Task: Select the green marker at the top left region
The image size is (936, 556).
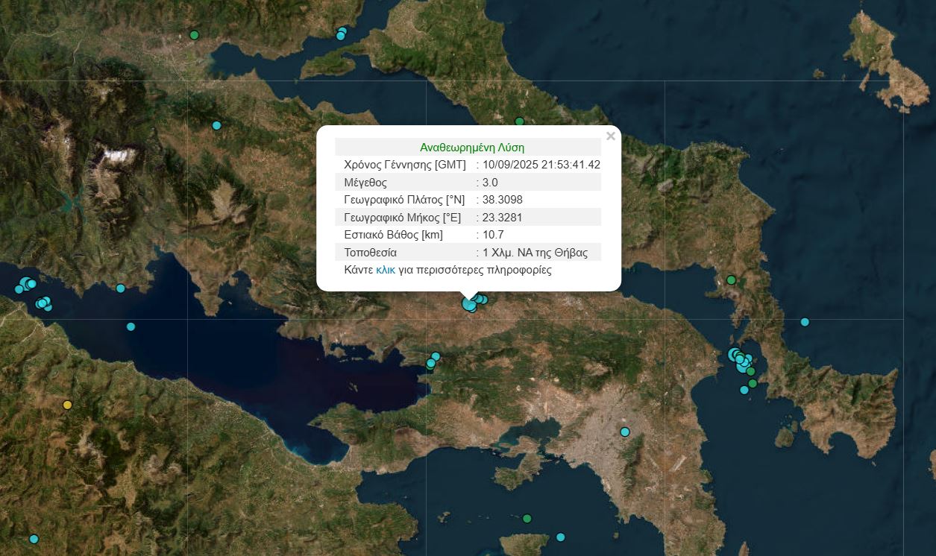Action: tap(193, 35)
